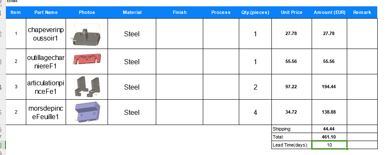Click the Qty.(pieces) column header
The height and width of the screenshot is (155, 387).
(x=255, y=12)
